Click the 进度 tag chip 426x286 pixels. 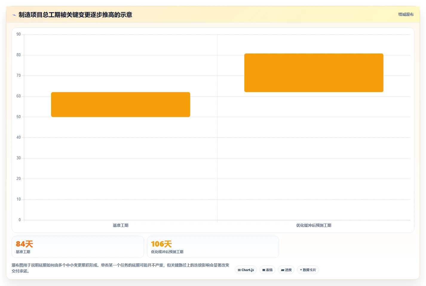tap(286, 270)
